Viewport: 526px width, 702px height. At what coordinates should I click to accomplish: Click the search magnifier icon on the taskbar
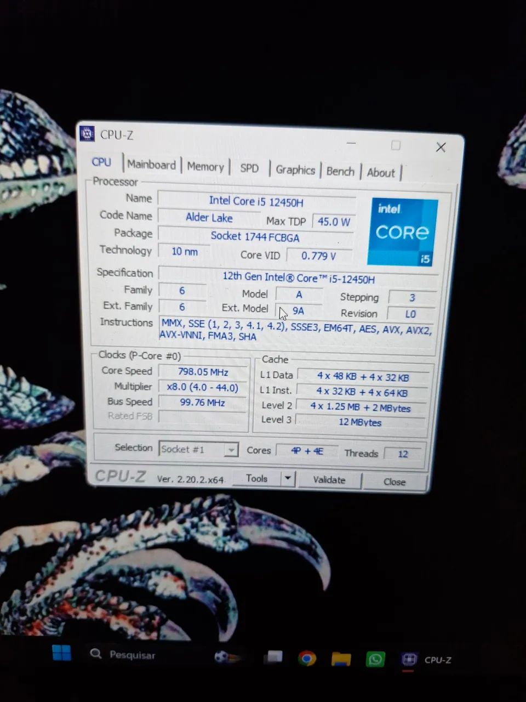[96, 654]
